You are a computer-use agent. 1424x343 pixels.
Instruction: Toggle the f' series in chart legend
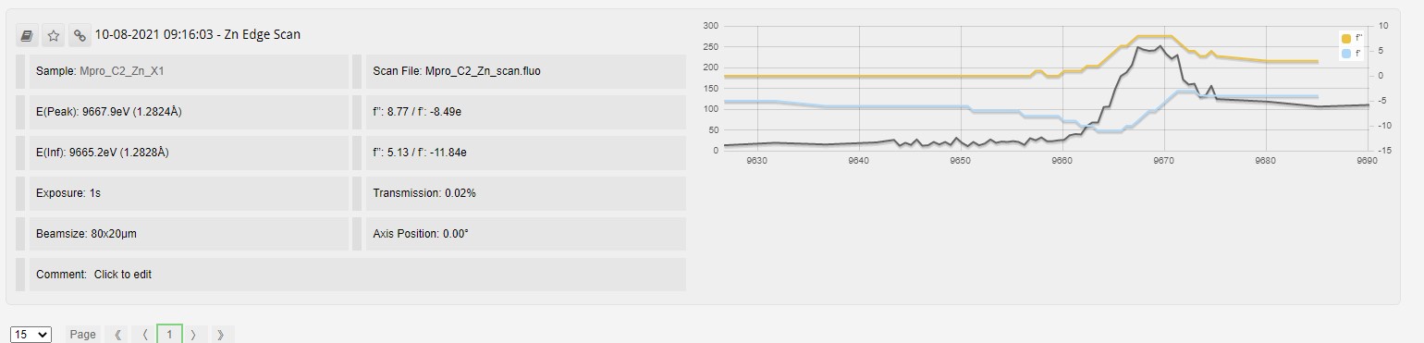click(x=1352, y=54)
